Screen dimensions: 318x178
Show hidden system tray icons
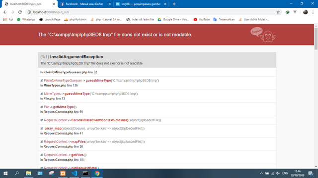pos(261,174)
